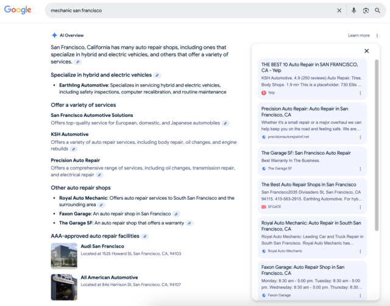Open AI Overview more options menu
Viewport: 390px width, 306px height.
pos(377,35)
